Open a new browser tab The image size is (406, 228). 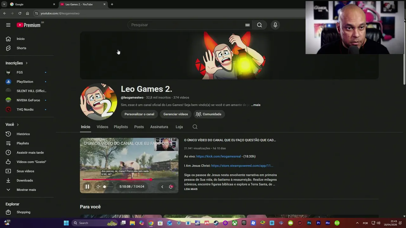click(112, 4)
